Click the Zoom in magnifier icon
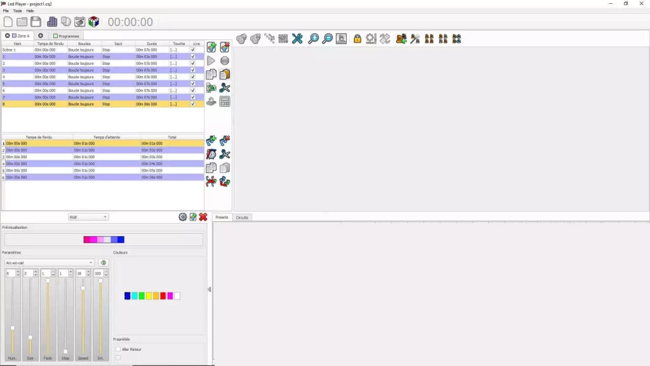The width and height of the screenshot is (650, 366). 314,39
